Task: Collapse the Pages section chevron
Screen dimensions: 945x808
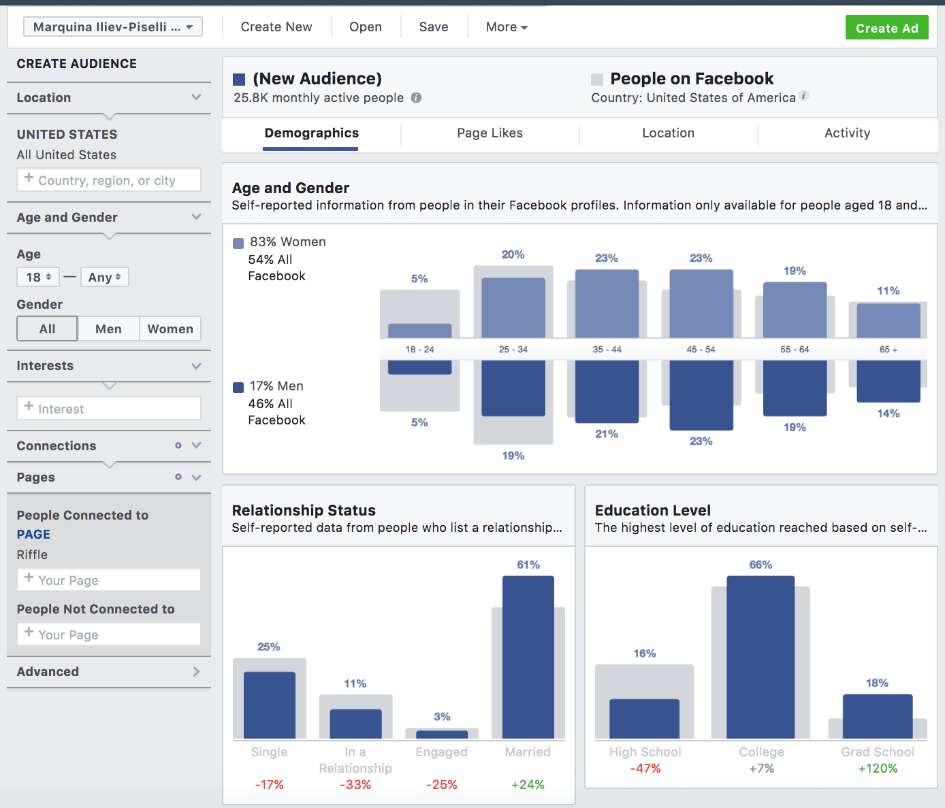Action: point(197,477)
